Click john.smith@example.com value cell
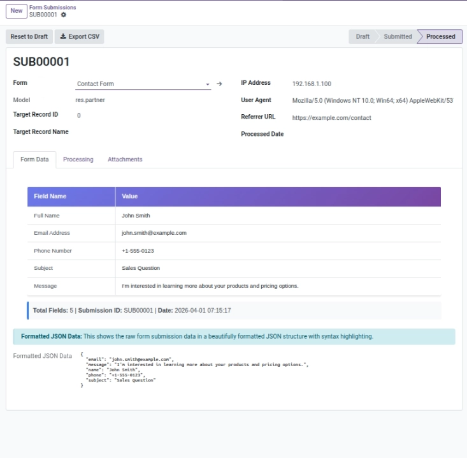 pos(278,233)
